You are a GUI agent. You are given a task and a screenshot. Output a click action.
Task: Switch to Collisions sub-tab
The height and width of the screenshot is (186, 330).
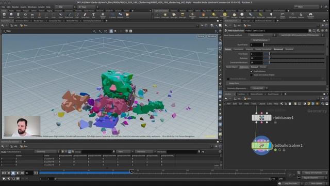(244, 67)
